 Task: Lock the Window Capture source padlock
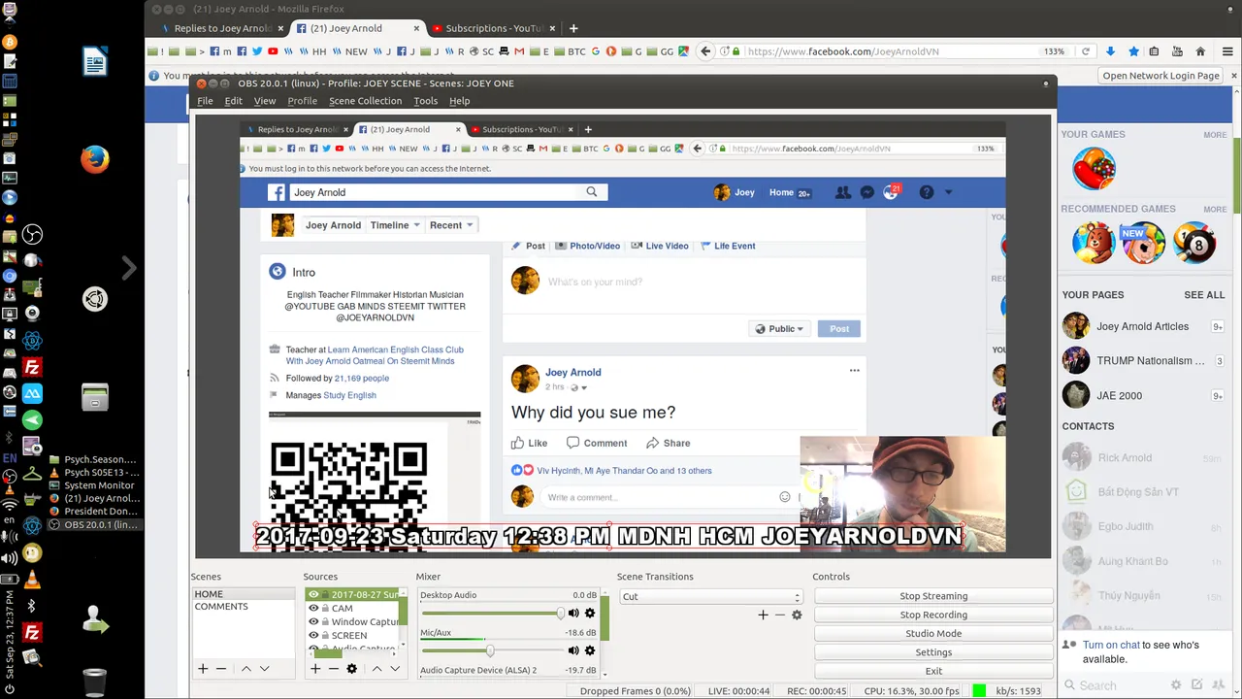coord(326,622)
